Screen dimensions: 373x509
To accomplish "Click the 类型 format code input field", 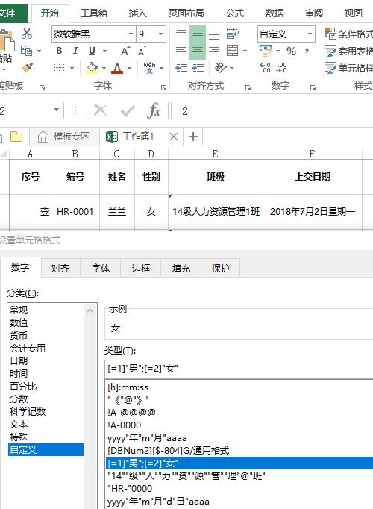I will tap(239, 369).
